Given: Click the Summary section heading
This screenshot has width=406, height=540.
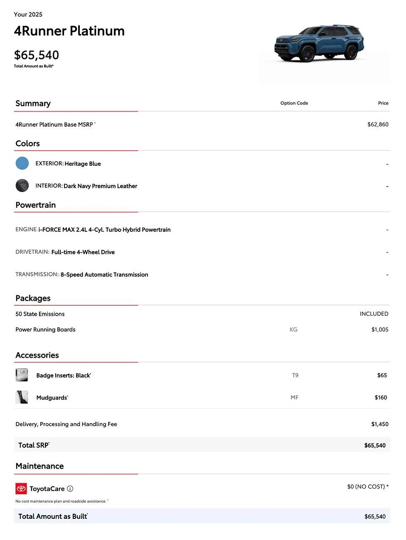Looking at the screenshot, I should [x=33, y=103].
